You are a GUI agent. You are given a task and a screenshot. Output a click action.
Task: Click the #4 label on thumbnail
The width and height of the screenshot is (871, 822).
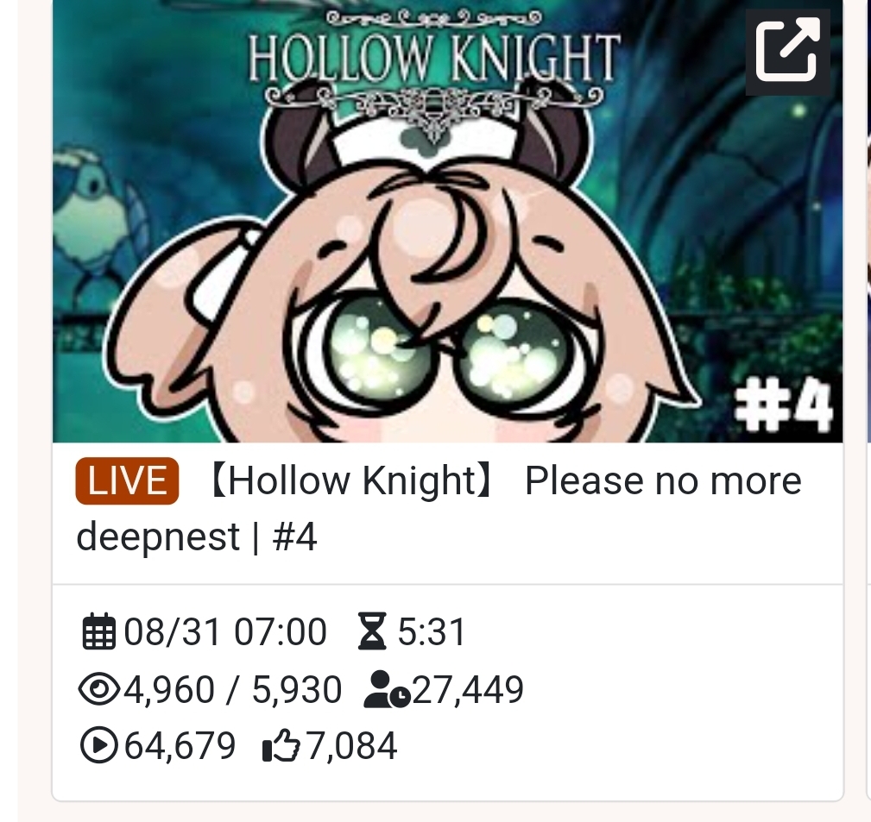(784, 405)
